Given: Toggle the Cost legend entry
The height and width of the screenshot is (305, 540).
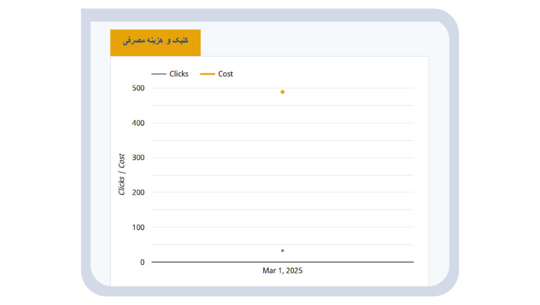Looking at the screenshot, I should [216, 74].
